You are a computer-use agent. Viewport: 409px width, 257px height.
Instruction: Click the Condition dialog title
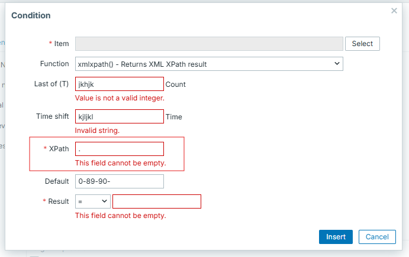[31, 15]
